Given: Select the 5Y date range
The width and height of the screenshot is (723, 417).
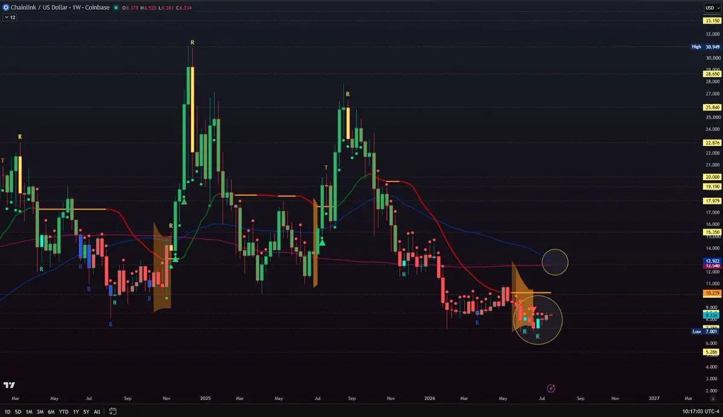Looking at the screenshot, I should pos(86,412).
